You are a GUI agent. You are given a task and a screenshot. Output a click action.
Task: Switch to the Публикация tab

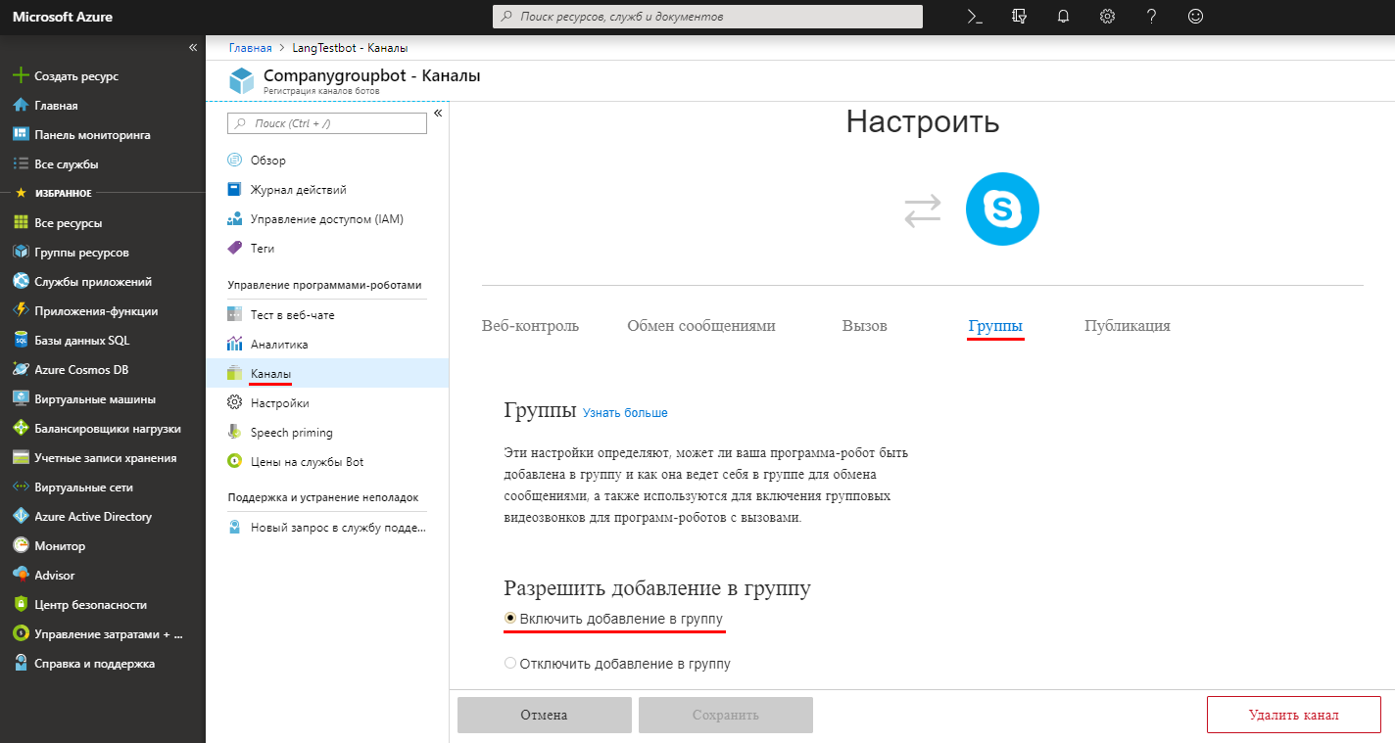(x=1128, y=326)
